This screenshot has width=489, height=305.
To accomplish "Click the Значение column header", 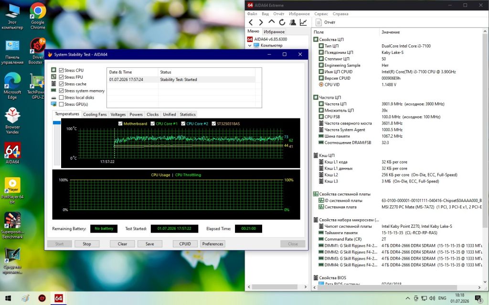I will point(391,32).
